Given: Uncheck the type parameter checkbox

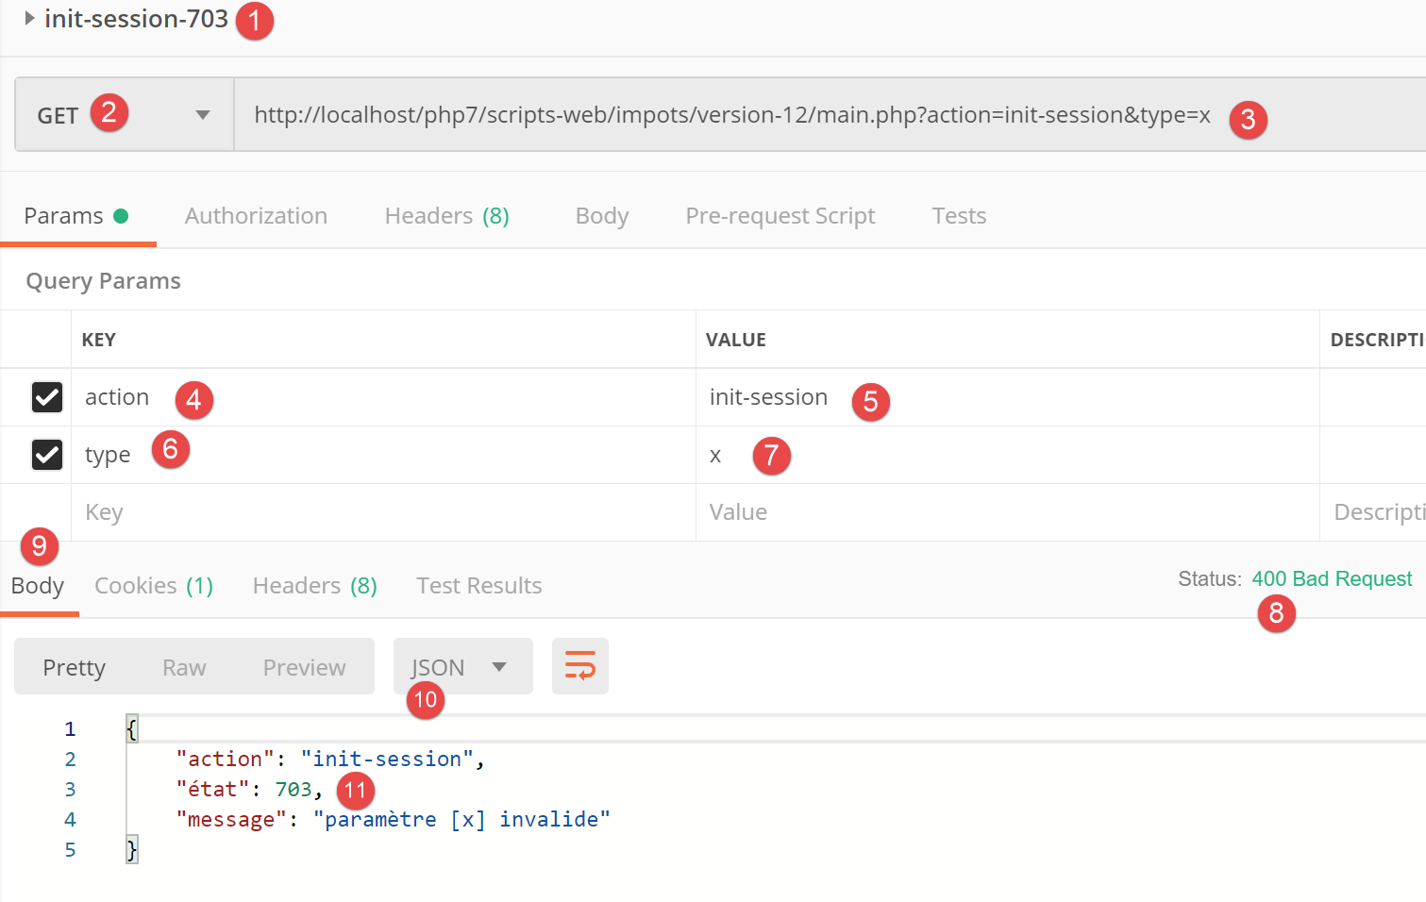Looking at the screenshot, I should coord(47,455).
